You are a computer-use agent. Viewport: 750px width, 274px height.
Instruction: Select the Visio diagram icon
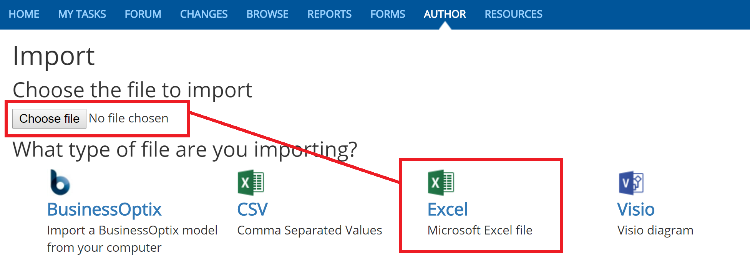click(x=631, y=183)
